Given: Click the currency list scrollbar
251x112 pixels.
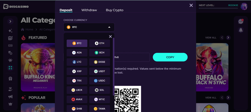Looking at the screenshot, I should pyautogui.click(x=114, y=67).
